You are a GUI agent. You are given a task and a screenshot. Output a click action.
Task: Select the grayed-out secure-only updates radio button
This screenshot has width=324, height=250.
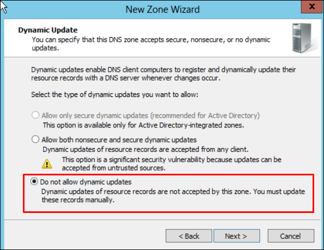35,115
